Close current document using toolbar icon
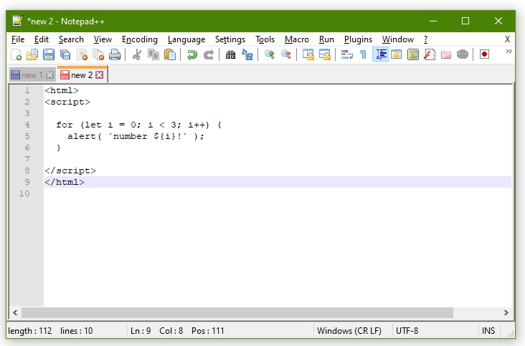Image resolution: width=525 pixels, height=346 pixels. coord(82,54)
